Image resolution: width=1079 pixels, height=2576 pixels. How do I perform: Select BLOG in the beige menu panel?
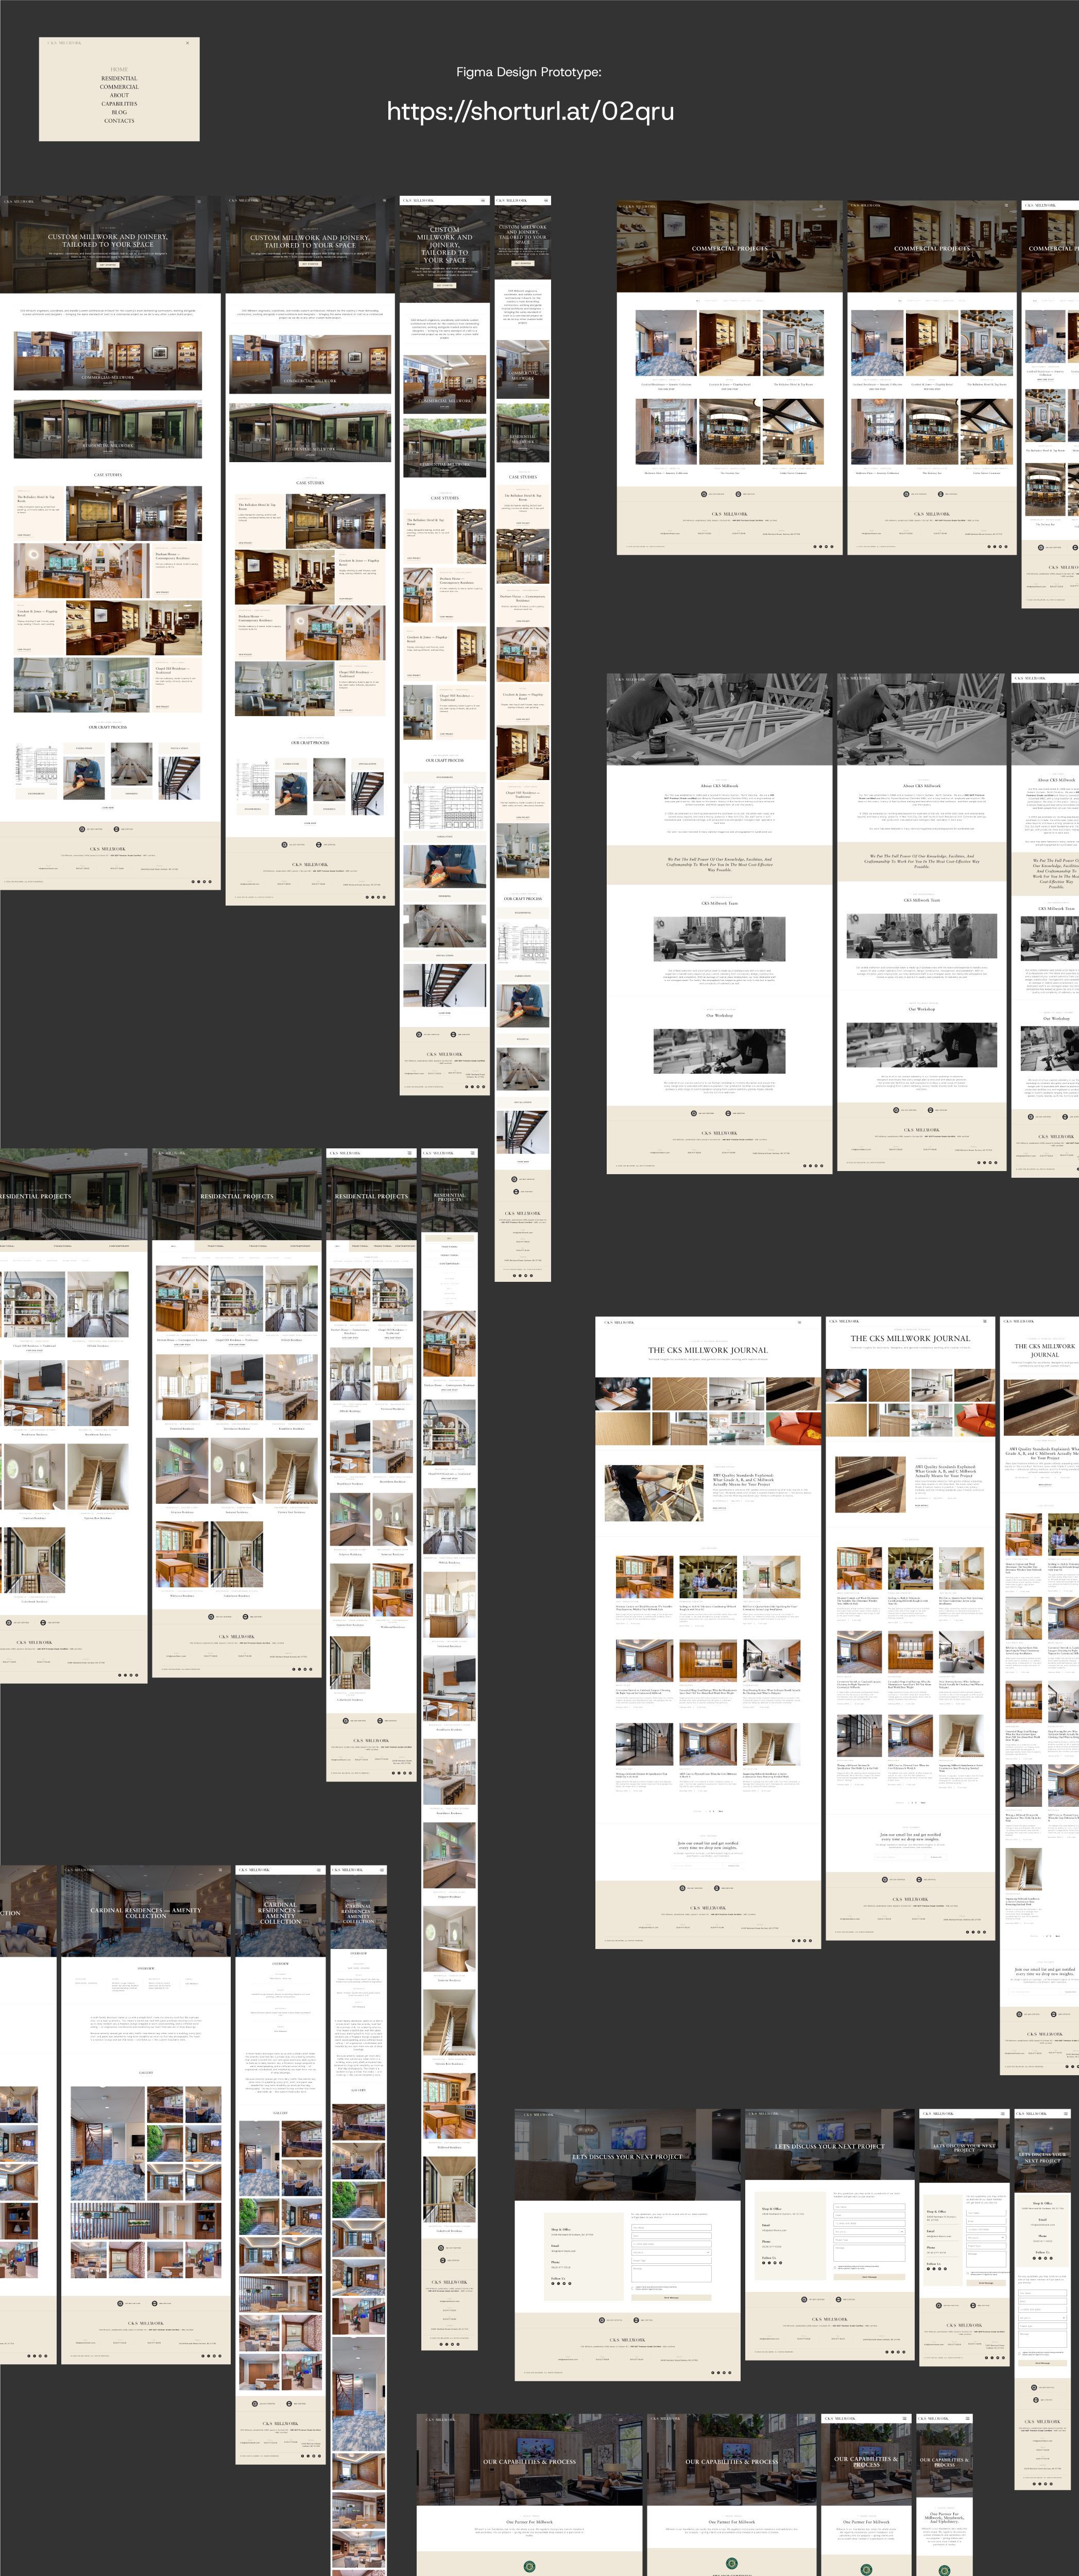(x=119, y=112)
